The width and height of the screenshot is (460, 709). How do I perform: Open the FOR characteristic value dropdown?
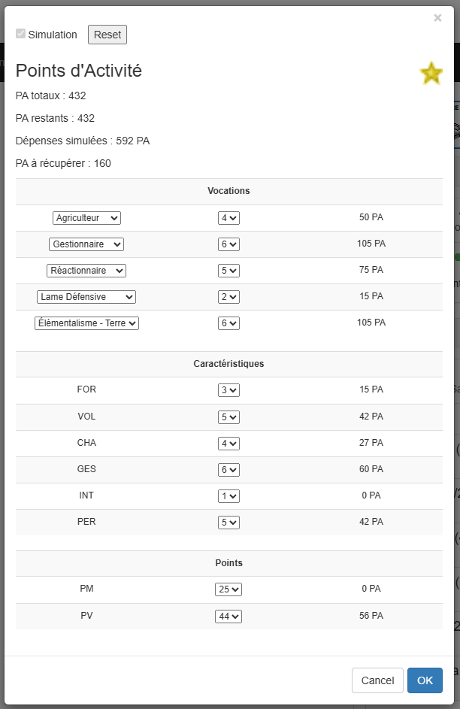[x=228, y=390]
